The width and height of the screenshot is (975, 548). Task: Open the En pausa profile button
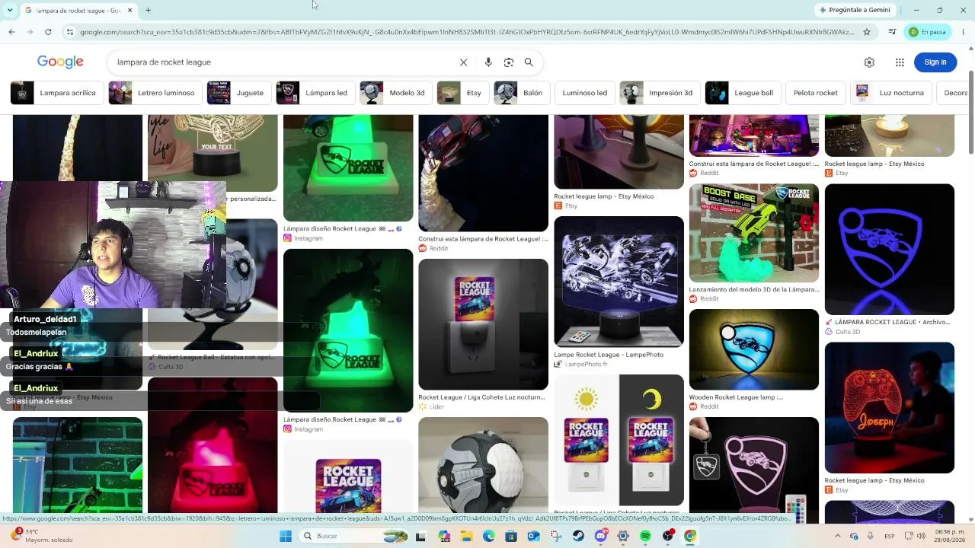[927, 32]
